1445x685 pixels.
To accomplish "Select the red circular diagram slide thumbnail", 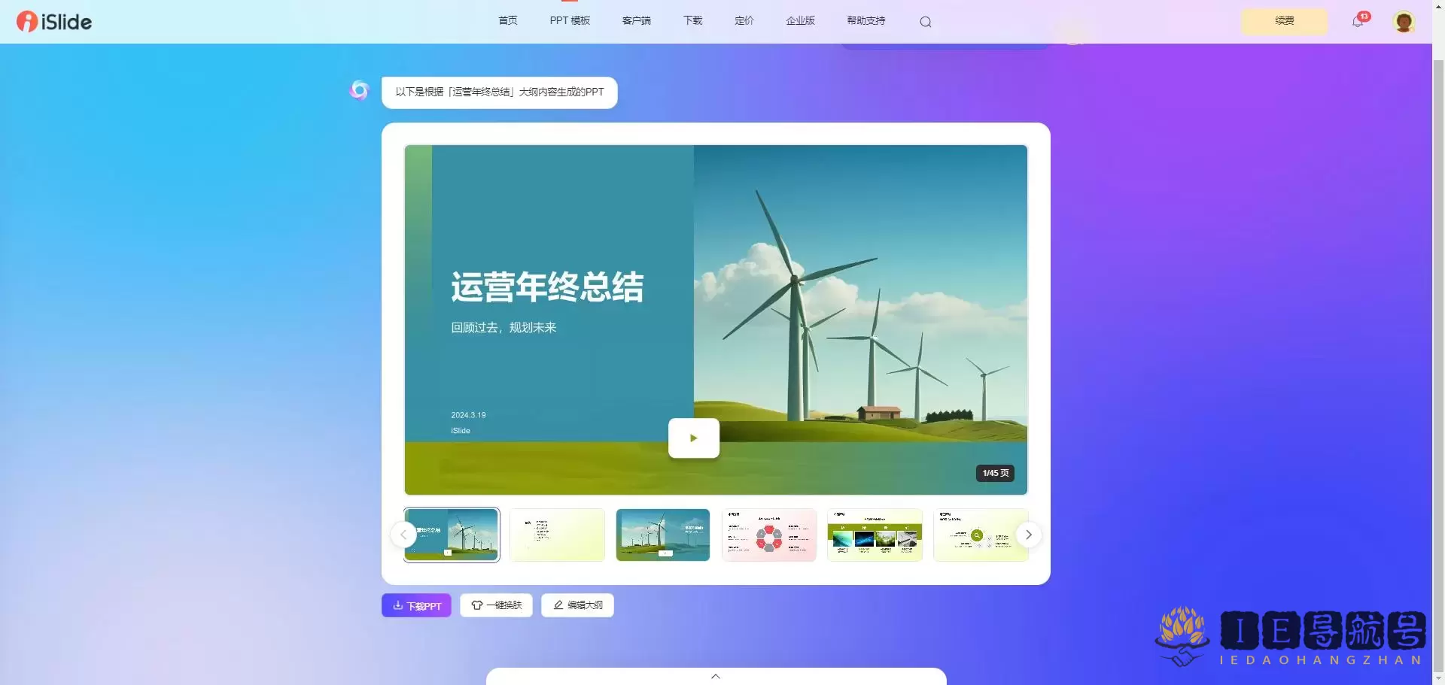I will [x=768, y=535].
